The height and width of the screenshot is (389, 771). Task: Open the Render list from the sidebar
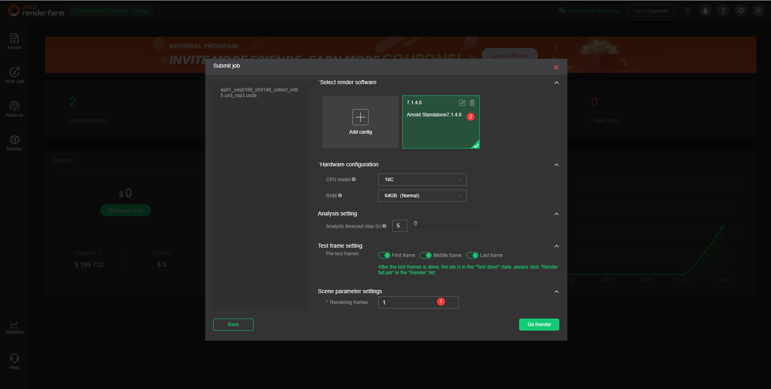pyautogui.click(x=14, y=143)
